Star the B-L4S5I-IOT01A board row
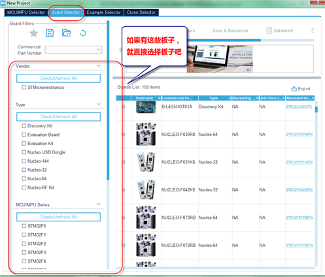Screen dimensions: 325x277 pos(124,106)
